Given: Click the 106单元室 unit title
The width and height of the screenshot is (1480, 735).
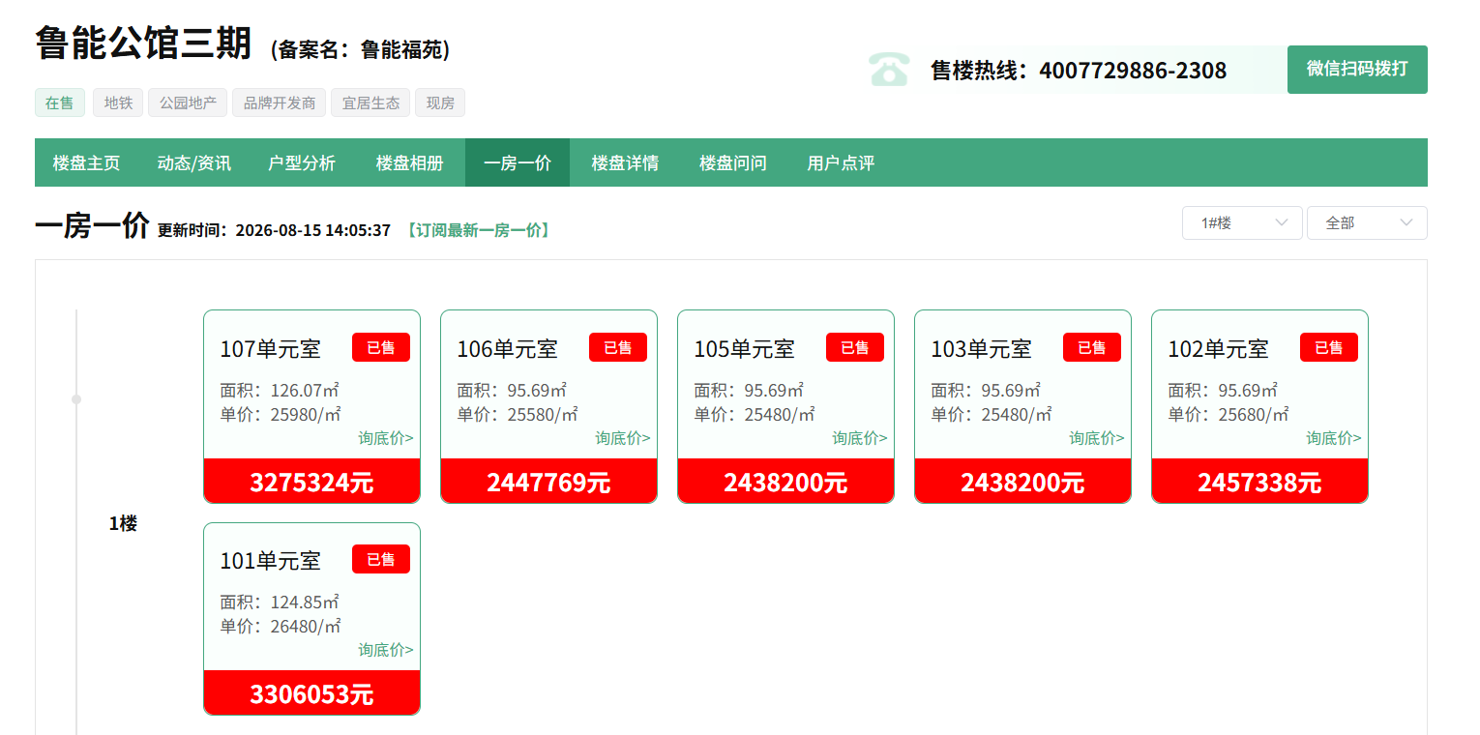Looking at the screenshot, I should click(508, 348).
